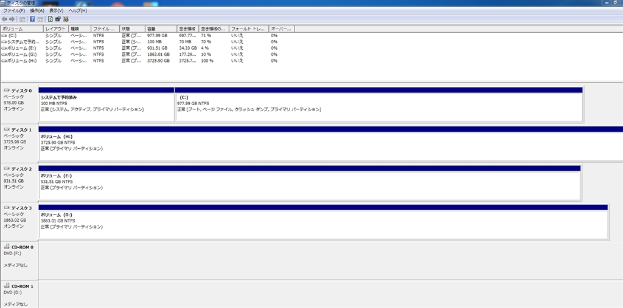Open the ファイル(F) menu
The height and width of the screenshot is (308, 623).
click(14, 11)
